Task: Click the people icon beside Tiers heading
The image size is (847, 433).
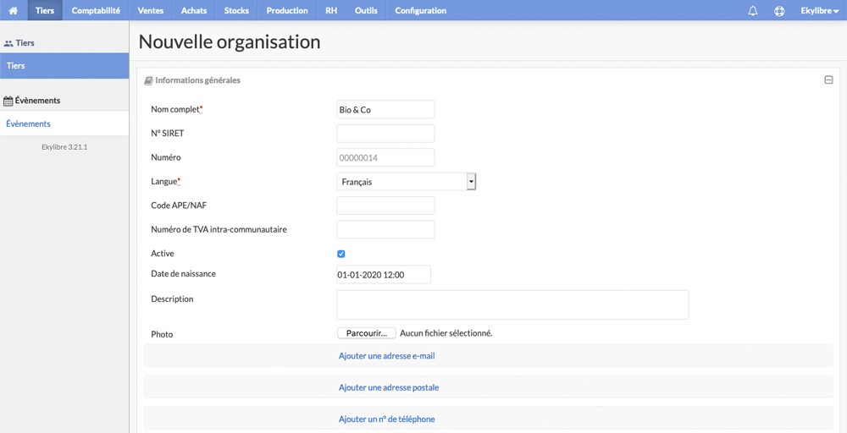Action: [8, 42]
